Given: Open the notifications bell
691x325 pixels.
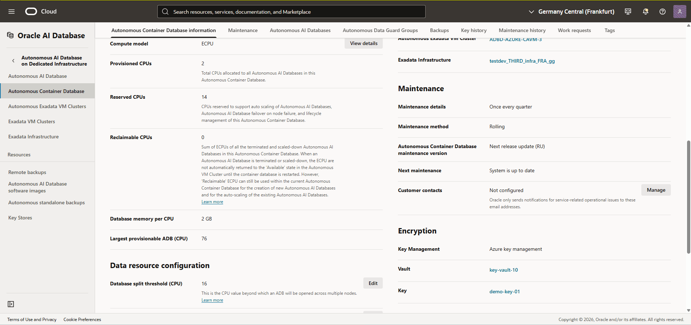Looking at the screenshot, I should pos(646,12).
